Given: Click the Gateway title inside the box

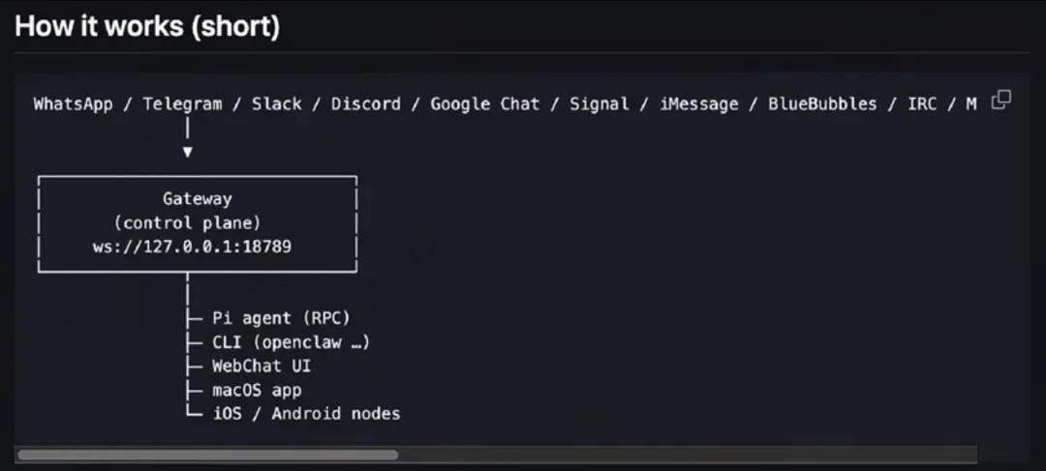Looking at the screenshot, I should (197, 198).
